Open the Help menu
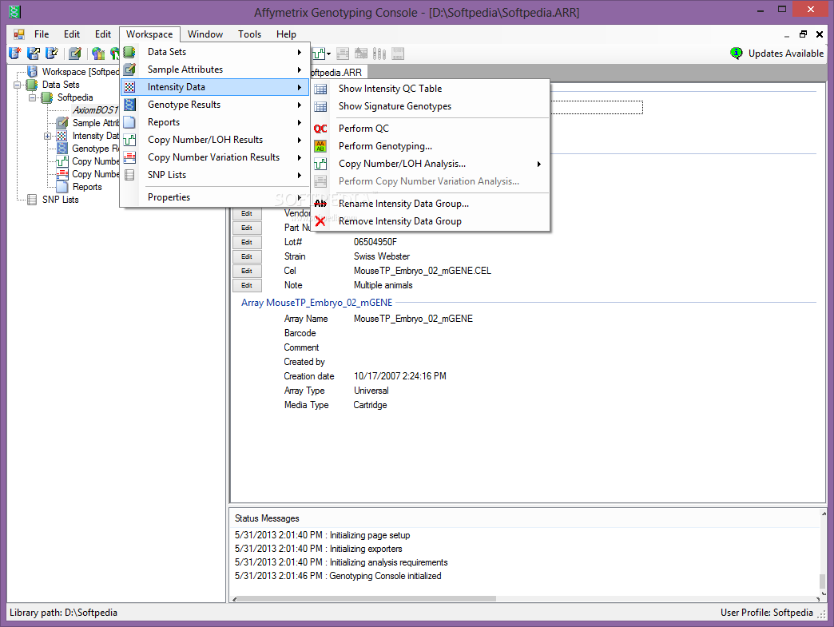 tap(286, 34)
